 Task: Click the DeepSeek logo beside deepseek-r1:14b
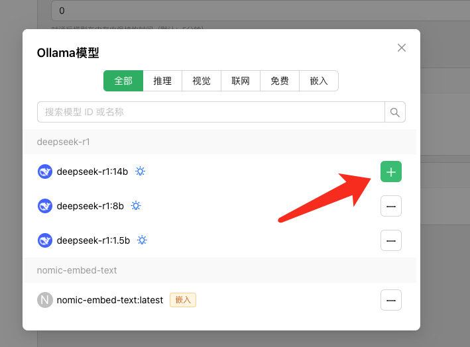pyautogui.click(x=45, y=172)
